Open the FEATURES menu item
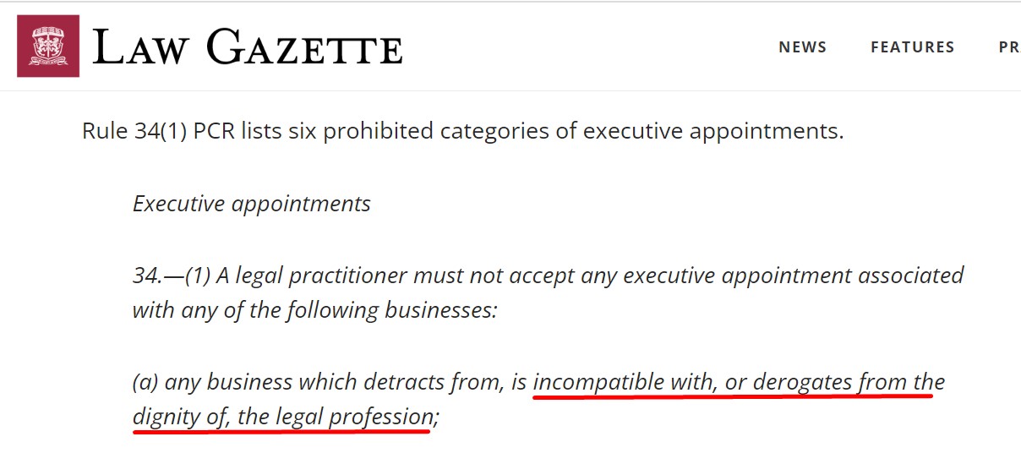The image size is (1021, 453). (913, 47)
